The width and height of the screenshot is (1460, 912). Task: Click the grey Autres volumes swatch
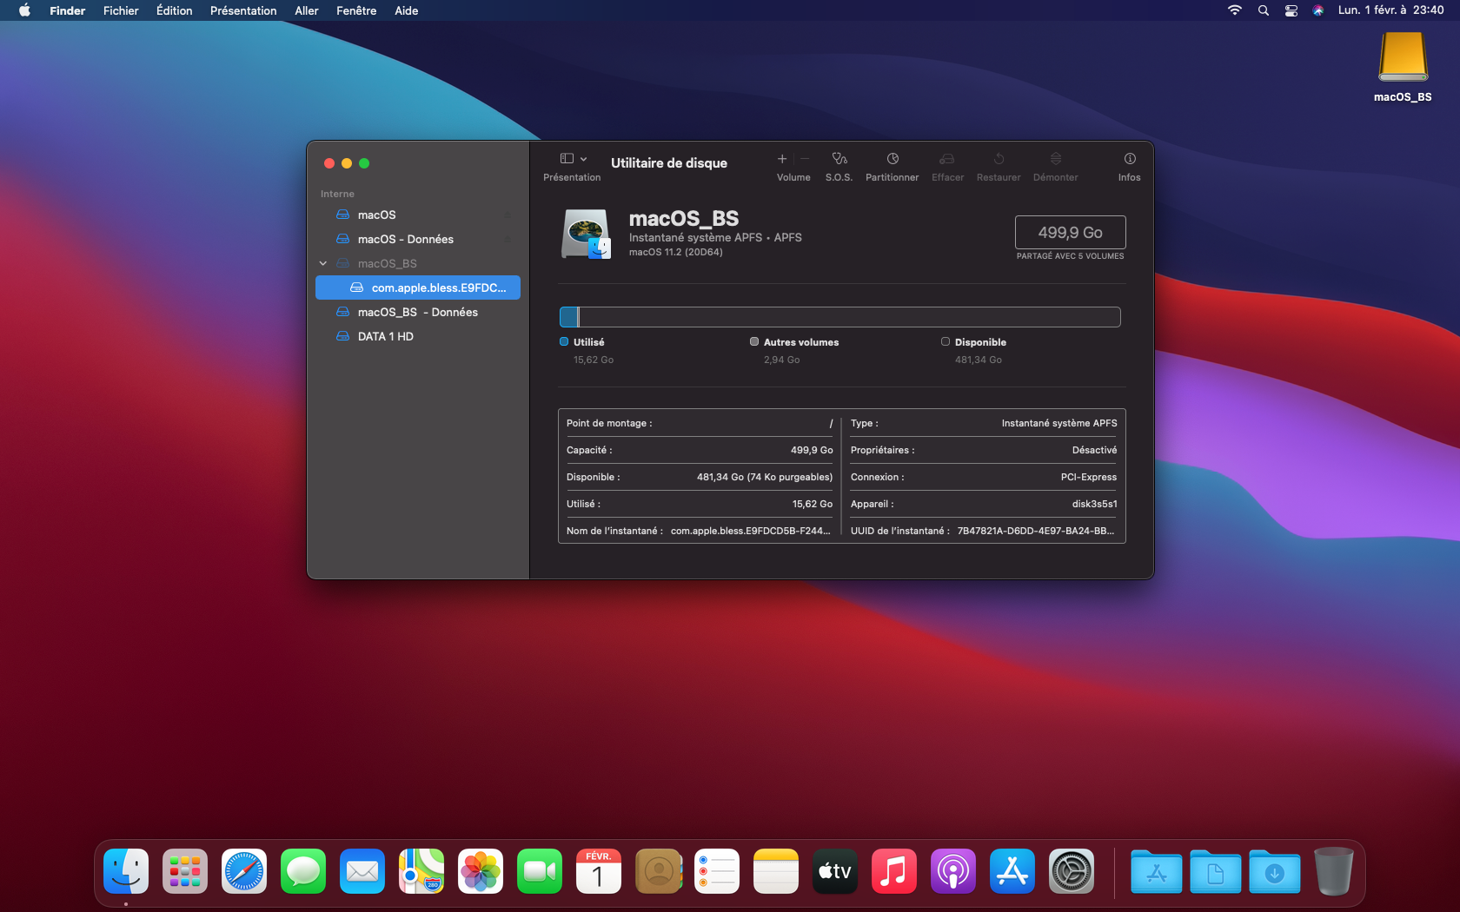point(754,341)
